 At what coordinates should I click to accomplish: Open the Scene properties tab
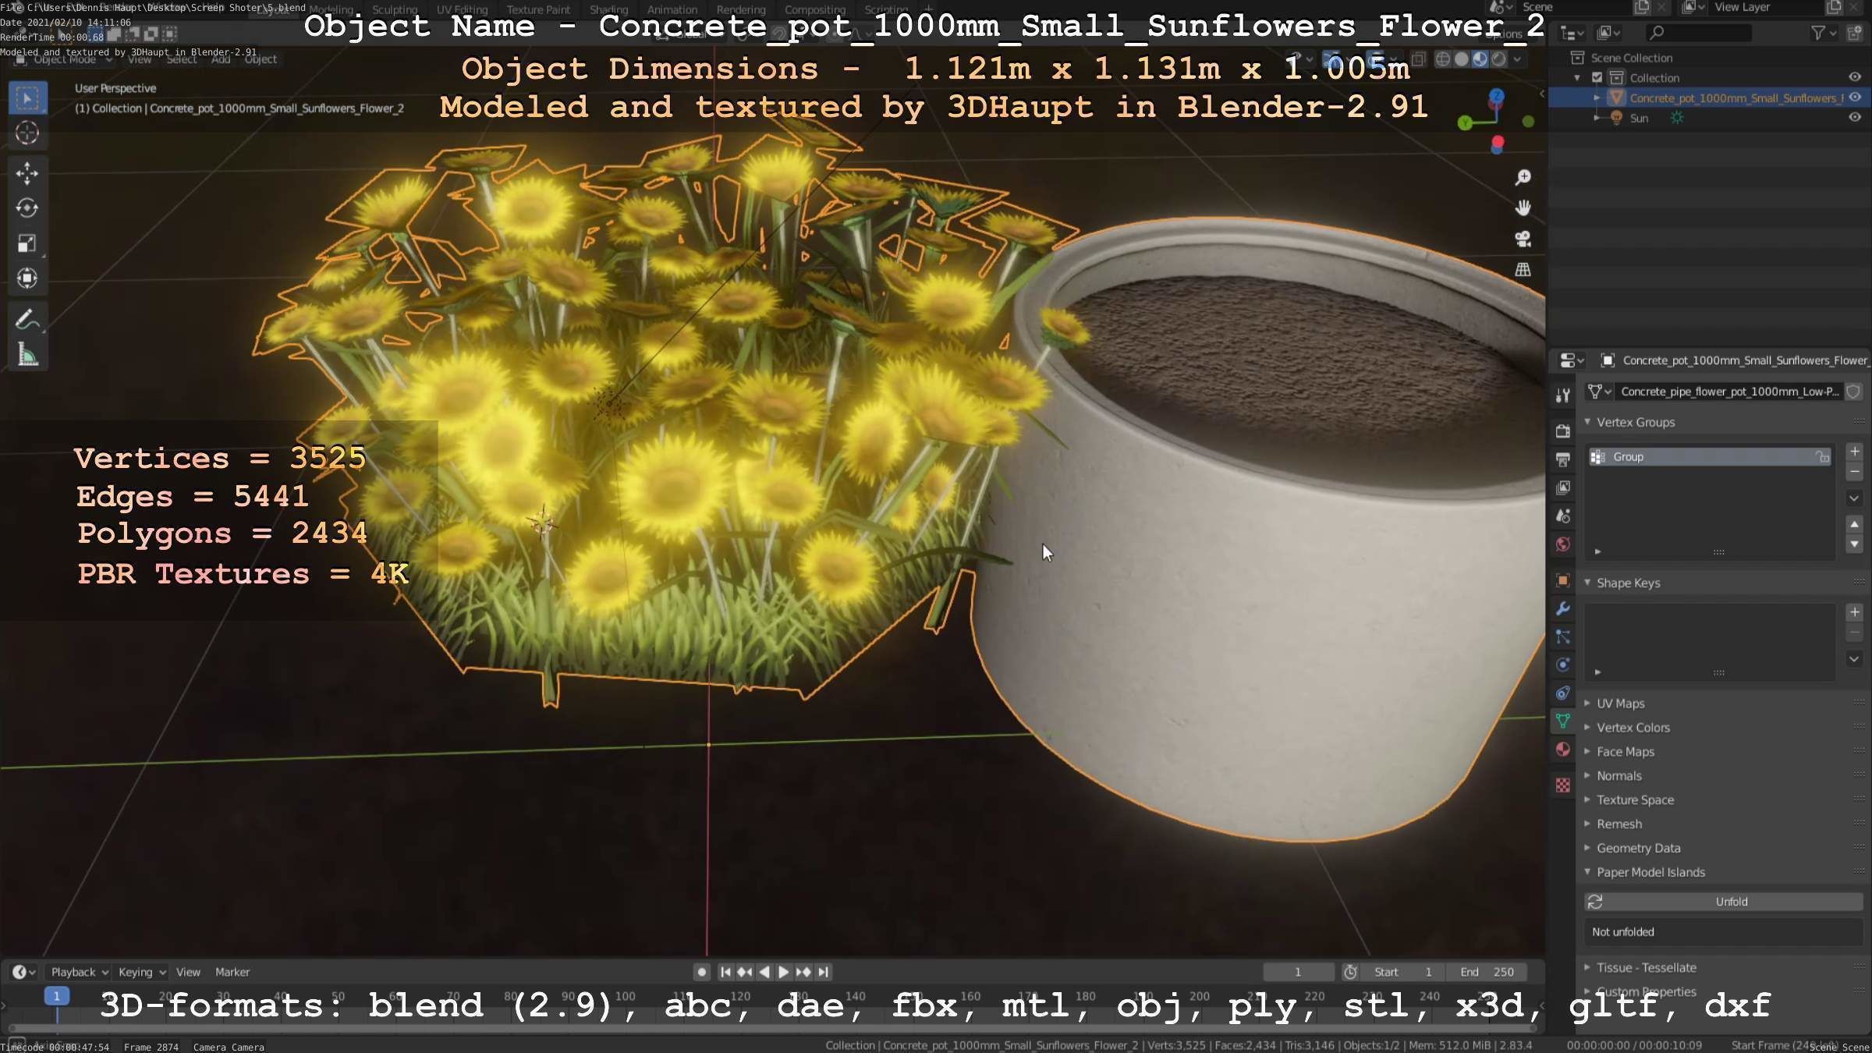1562,516
